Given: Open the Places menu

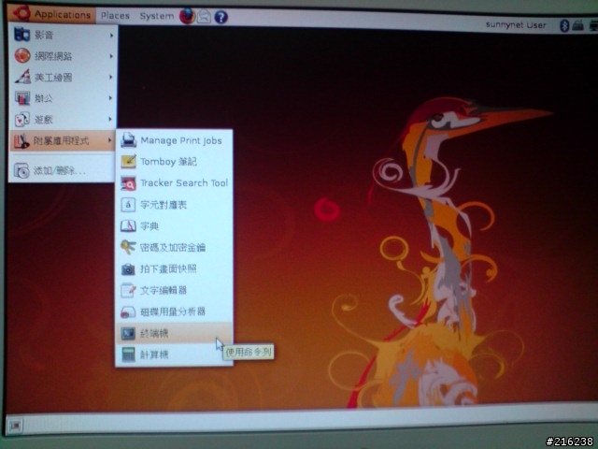Looking at the screenshot, I should pyautogui.click(x=115, y=16).
